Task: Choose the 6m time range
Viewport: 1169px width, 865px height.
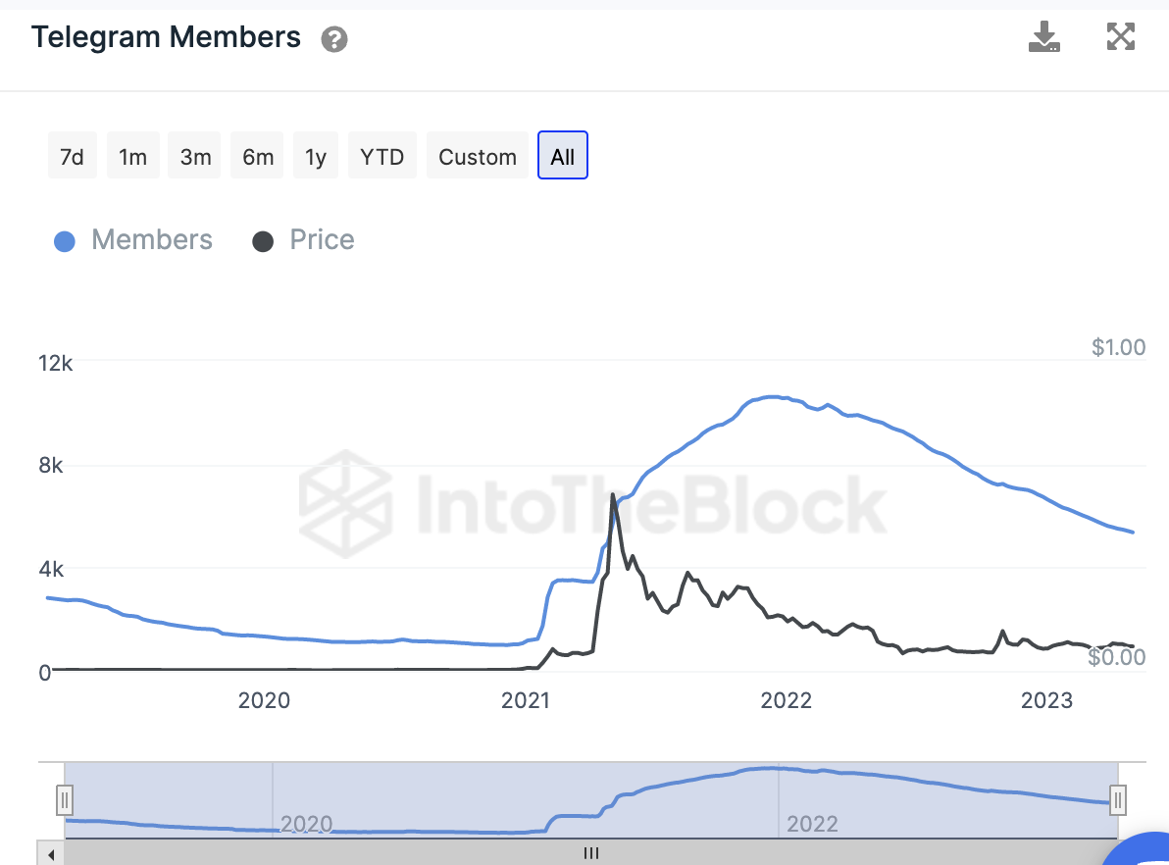Action: point(258,157)
